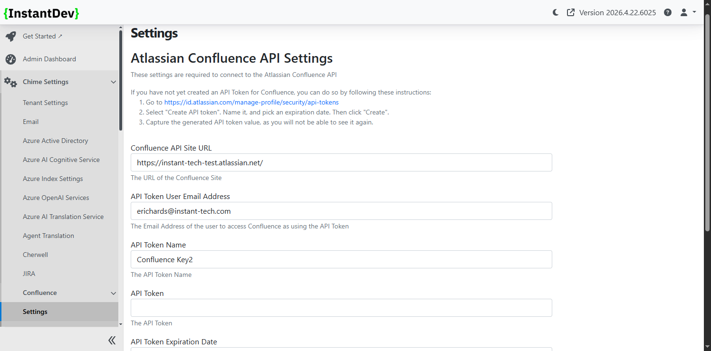Open the user account menu icon
711x351 pixels.
pos(684,12)
